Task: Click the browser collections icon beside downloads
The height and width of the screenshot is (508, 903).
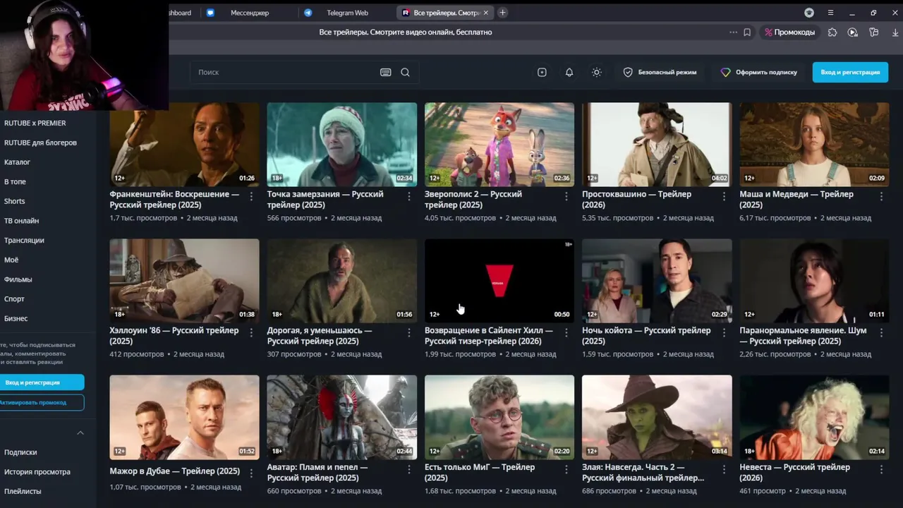Action: (874, 32)
